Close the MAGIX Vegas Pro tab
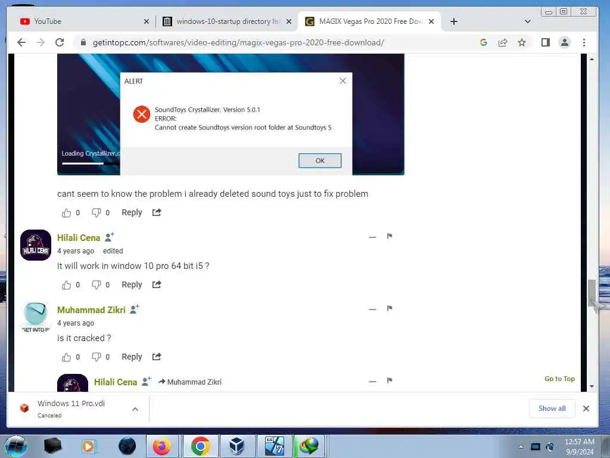 click(x=431, y=21)
